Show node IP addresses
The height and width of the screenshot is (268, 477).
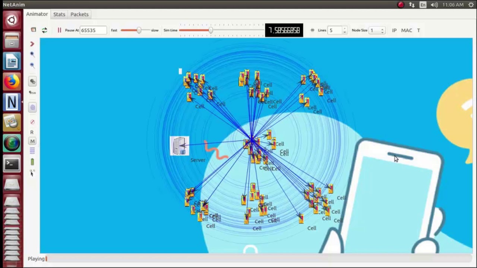click(394, 30)
